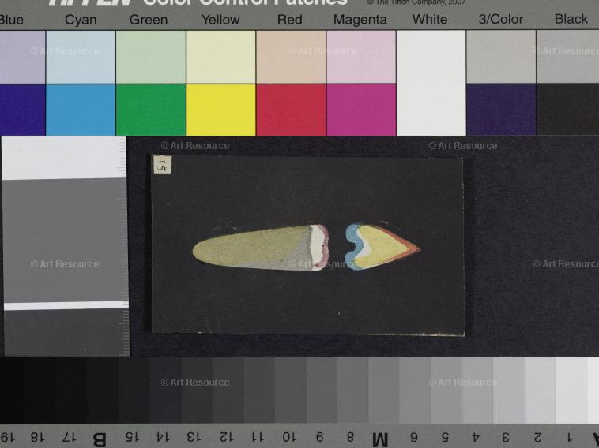Click the grayscale number '6'

pyautogui.click(x=414, y=436)
